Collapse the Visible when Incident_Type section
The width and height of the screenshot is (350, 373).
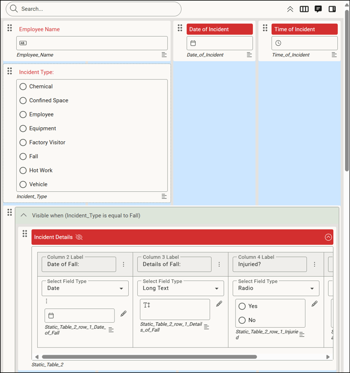pos(23,215)
